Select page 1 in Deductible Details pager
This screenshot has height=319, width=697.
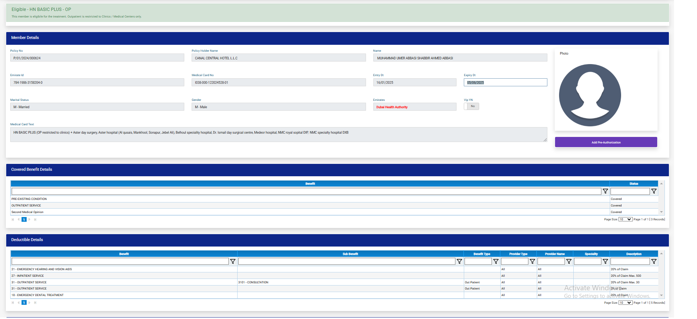pos(24,303)
